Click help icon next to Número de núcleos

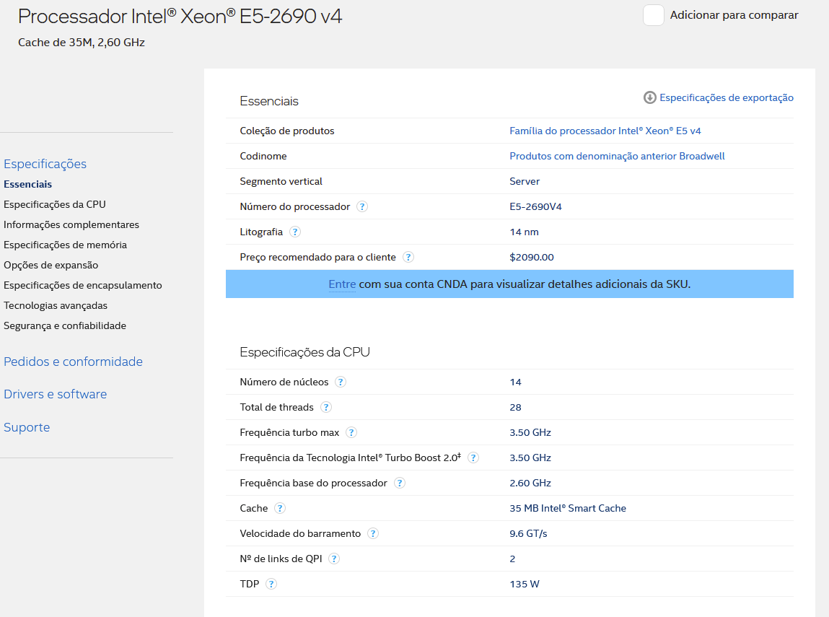coord(341,382)
